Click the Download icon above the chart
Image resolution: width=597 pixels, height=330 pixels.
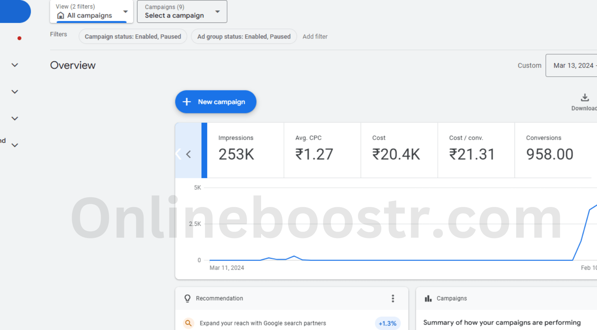point(584,98)
